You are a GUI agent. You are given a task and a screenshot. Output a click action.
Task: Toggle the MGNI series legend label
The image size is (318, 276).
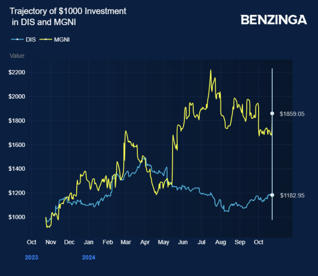(62, 39)
